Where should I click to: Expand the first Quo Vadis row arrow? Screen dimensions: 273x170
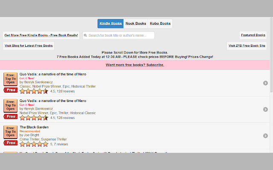pos(265,83)
